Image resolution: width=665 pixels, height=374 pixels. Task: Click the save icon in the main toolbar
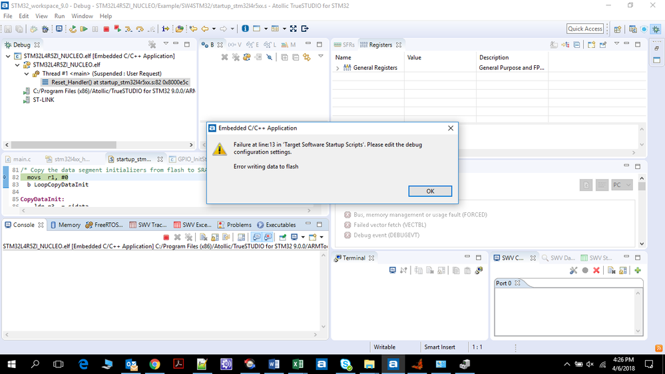8,29
